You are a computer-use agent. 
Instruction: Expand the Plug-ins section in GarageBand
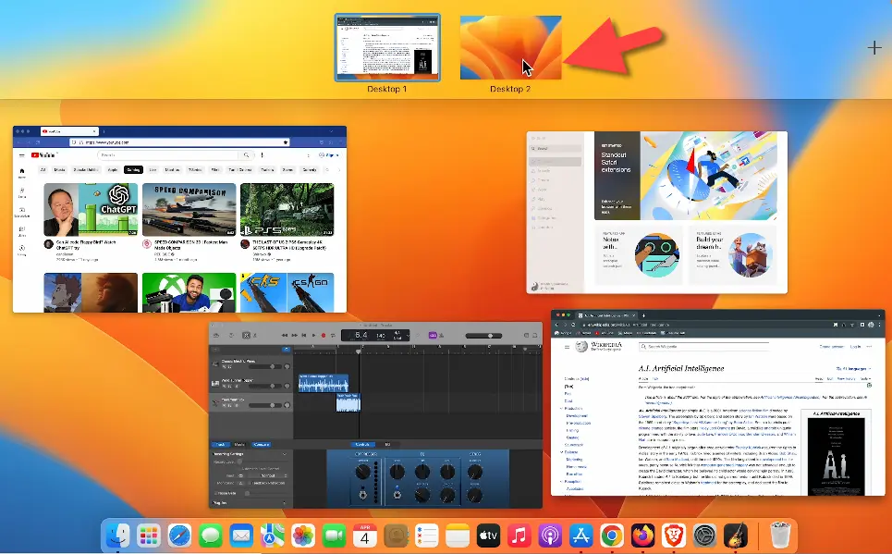click(x=285, y=503)
